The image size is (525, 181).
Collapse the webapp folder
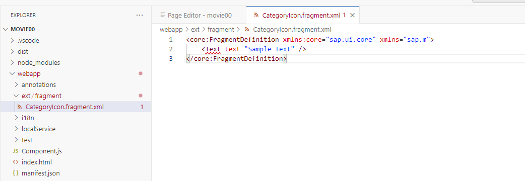pos(13,73)
